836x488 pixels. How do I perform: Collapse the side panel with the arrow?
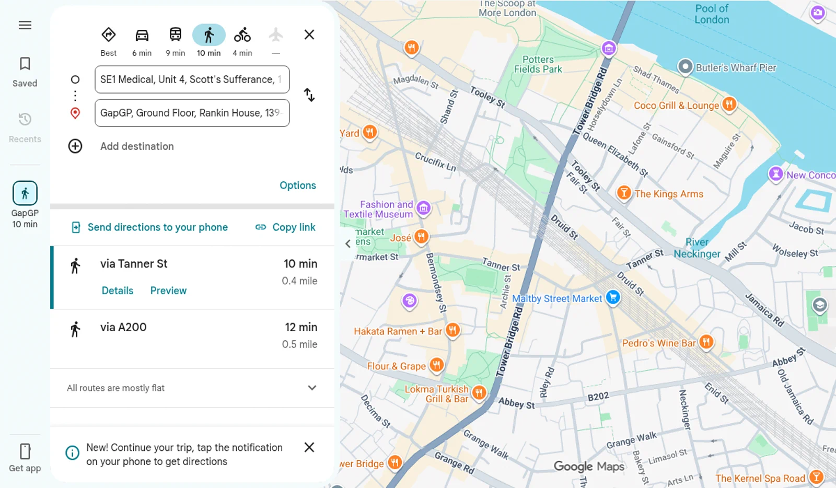coord(348,243)
